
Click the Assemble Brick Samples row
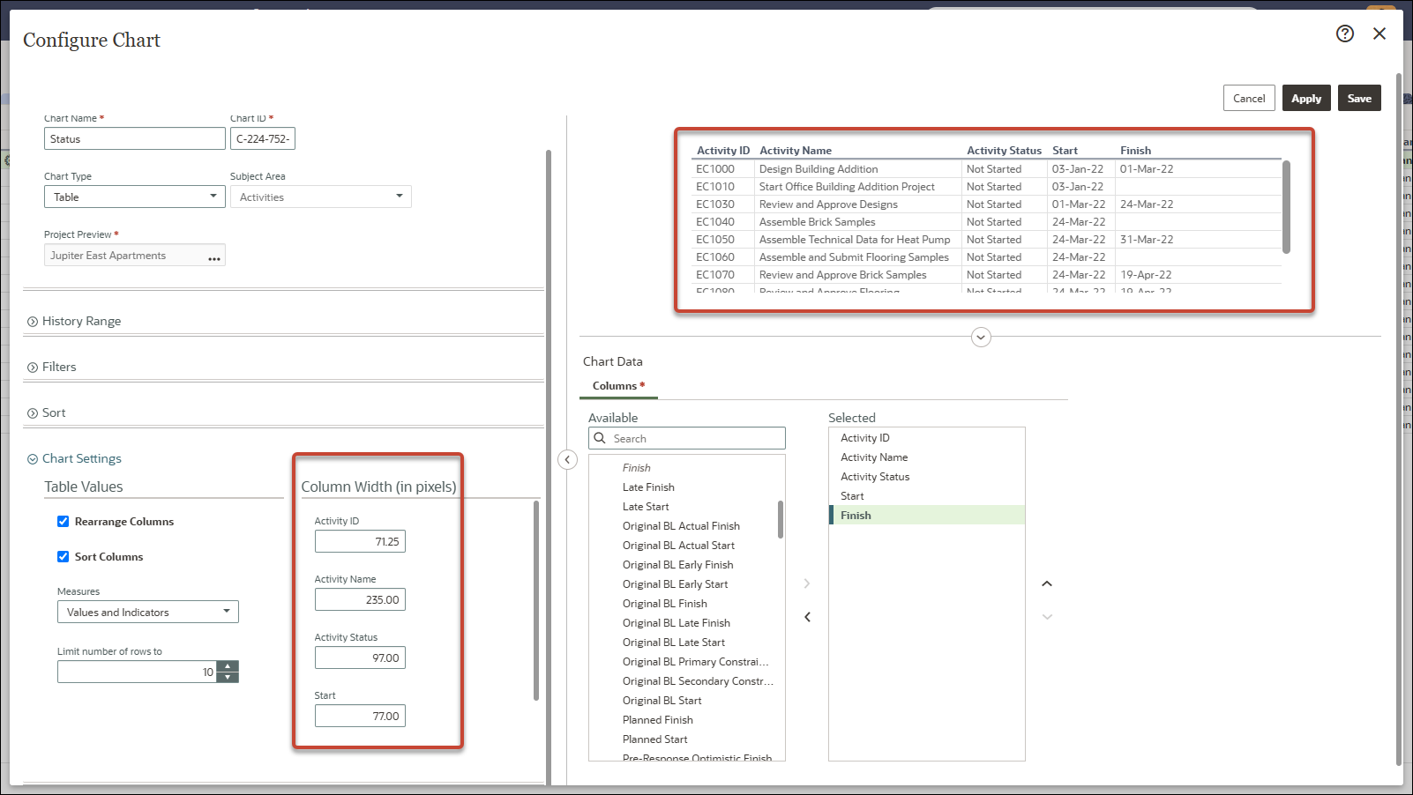point(986,222)
